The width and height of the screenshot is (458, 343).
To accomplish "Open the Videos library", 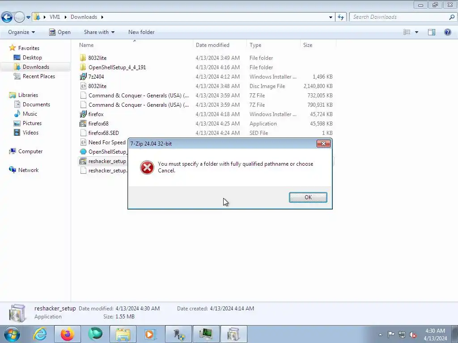I will tap(30, 132).
